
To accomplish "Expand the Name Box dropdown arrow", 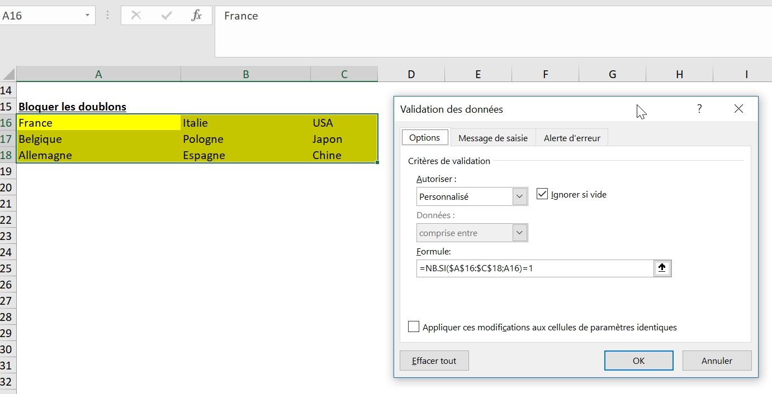I will tap(87, 16).
